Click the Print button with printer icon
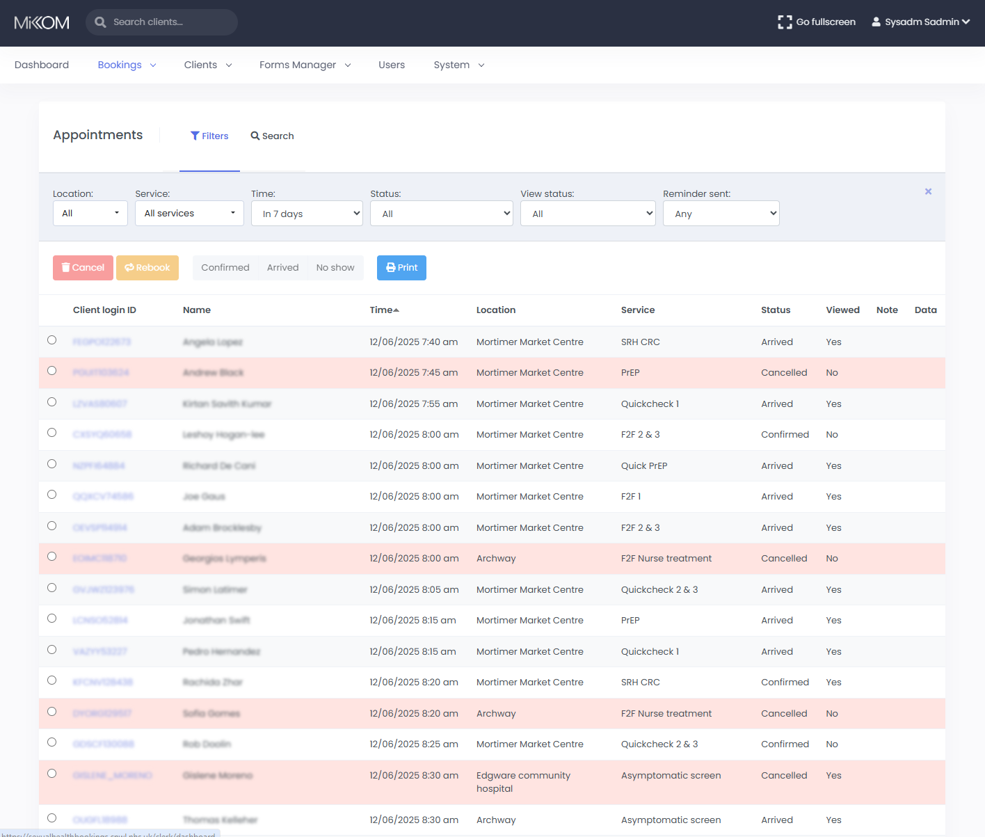Screen dimensions: 985x837 coord(401,268)
